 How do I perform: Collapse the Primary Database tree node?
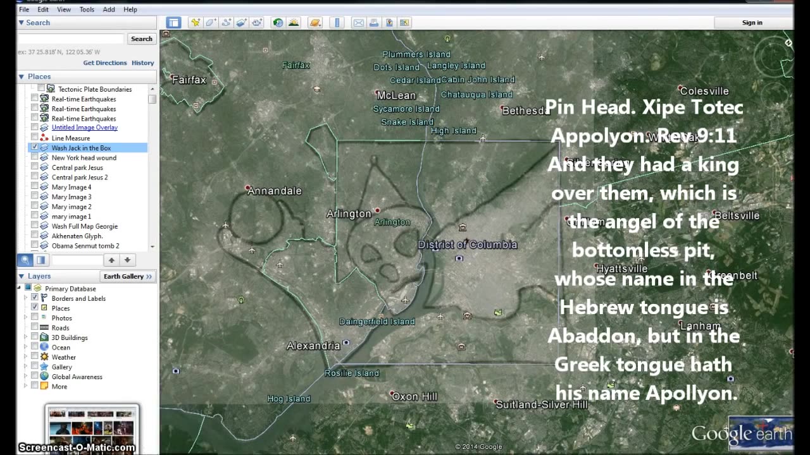coord(19,288)
